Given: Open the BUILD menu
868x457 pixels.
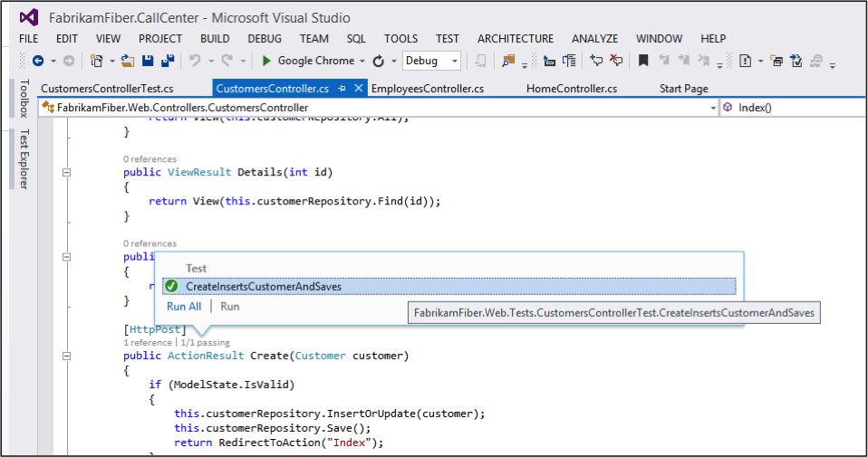Looking at the screenshot, I should click(x=215, y=39).
